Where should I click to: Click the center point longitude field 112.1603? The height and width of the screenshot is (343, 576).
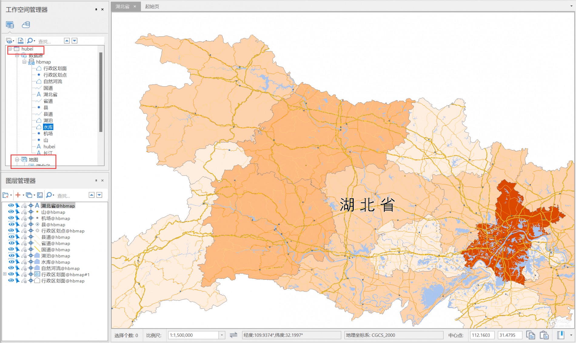click(482, 335)
